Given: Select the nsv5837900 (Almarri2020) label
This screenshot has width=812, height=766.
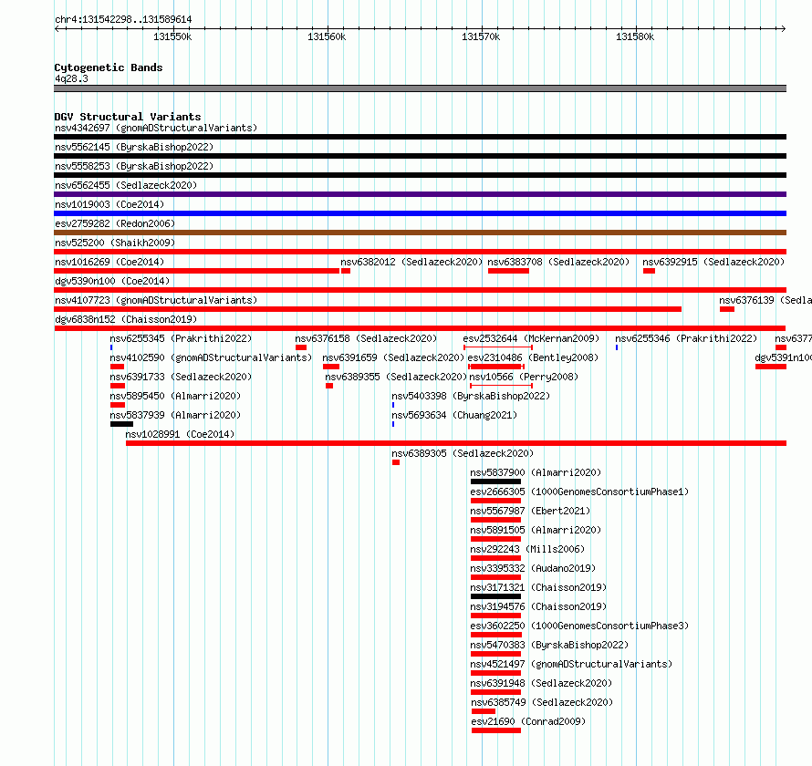Looking at the screenshot, I should pyautogui.click(x=536, y=472).
